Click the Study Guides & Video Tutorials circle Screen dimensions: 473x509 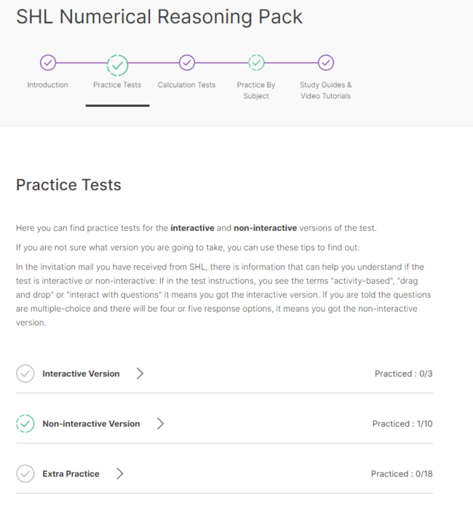[x=326, y=63]
